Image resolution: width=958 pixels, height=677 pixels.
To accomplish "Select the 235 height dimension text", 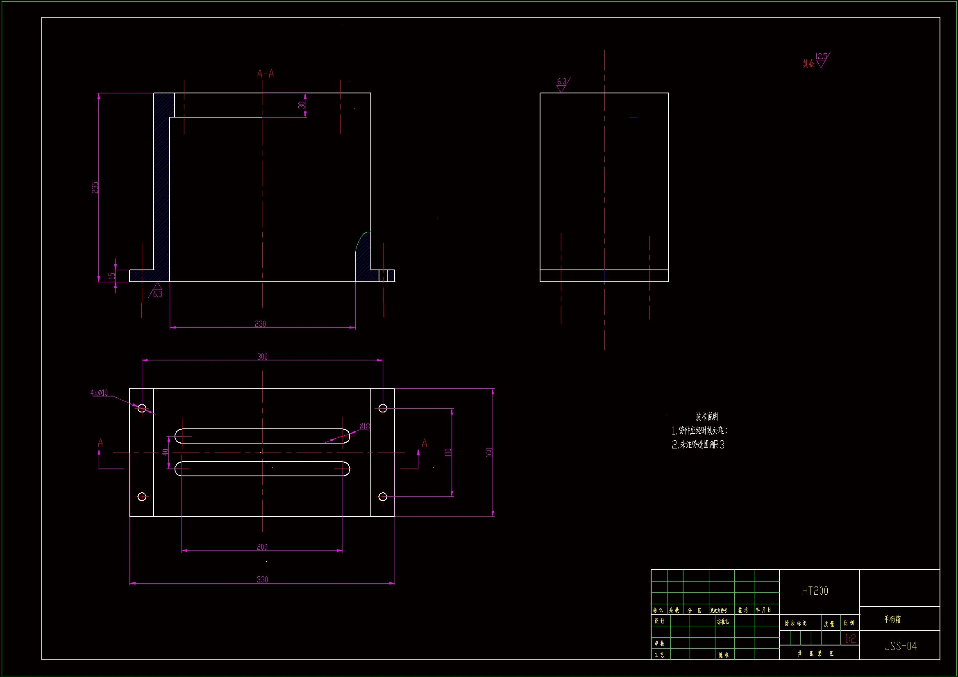I will [x=95, y=187].
